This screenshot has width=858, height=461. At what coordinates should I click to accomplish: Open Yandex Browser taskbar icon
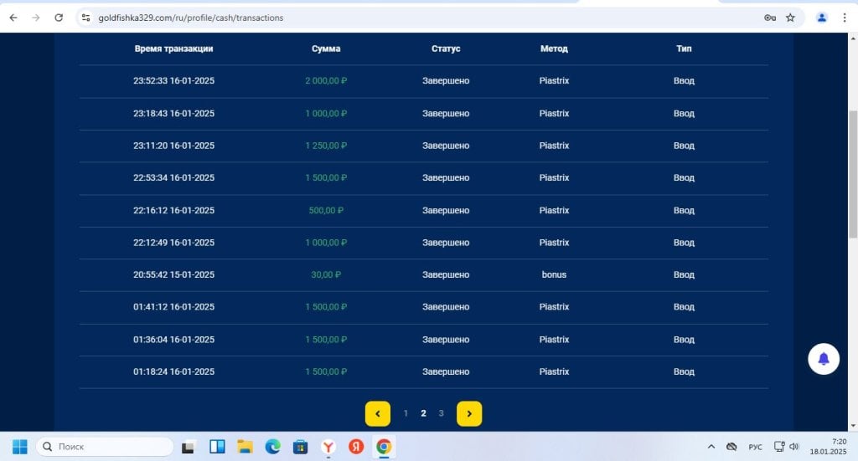[x=328, y=447]
